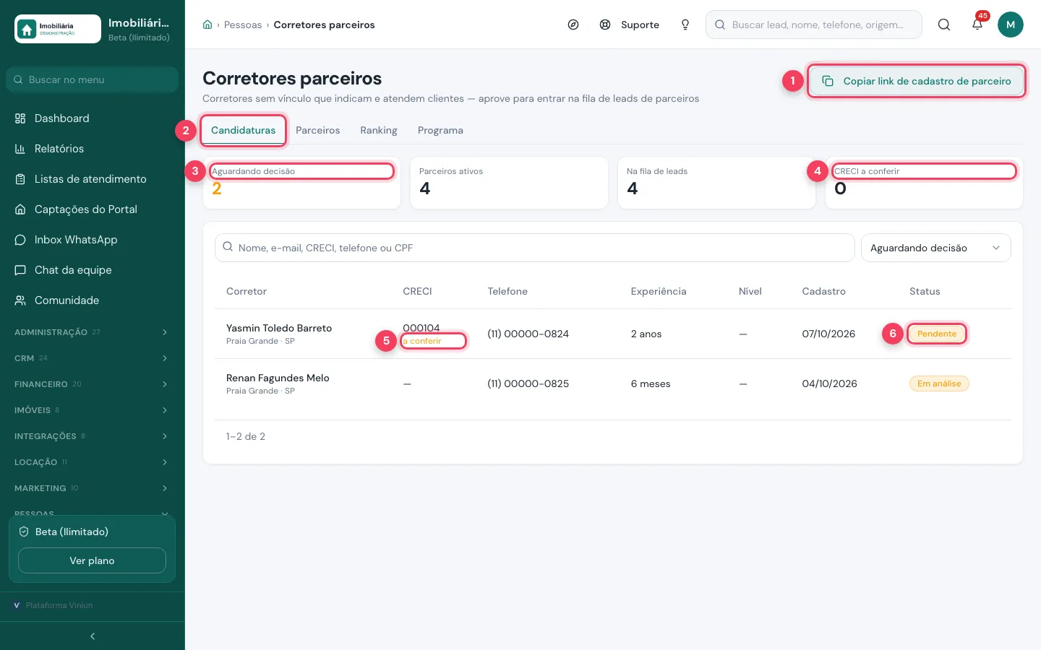Viewport: 1041px width, 650px height.
Task: Expand the MARKETING sidebar section
Action: [x=93, y=488]
